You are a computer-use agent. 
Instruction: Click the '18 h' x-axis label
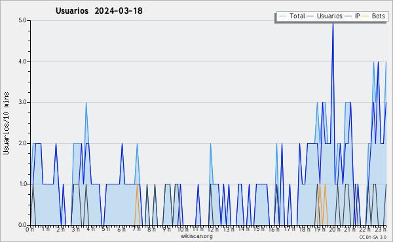click(305, 229)
